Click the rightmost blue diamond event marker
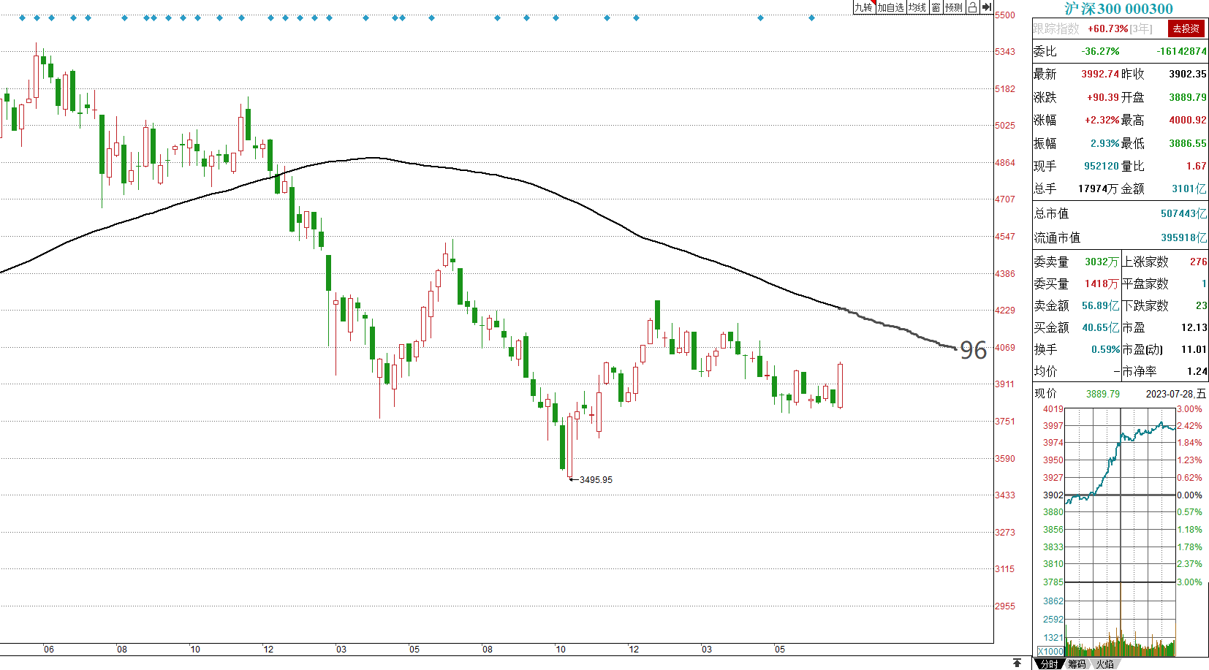Image resolution: width=1209 pixels, height=670 pixels. tap(811, 18)
